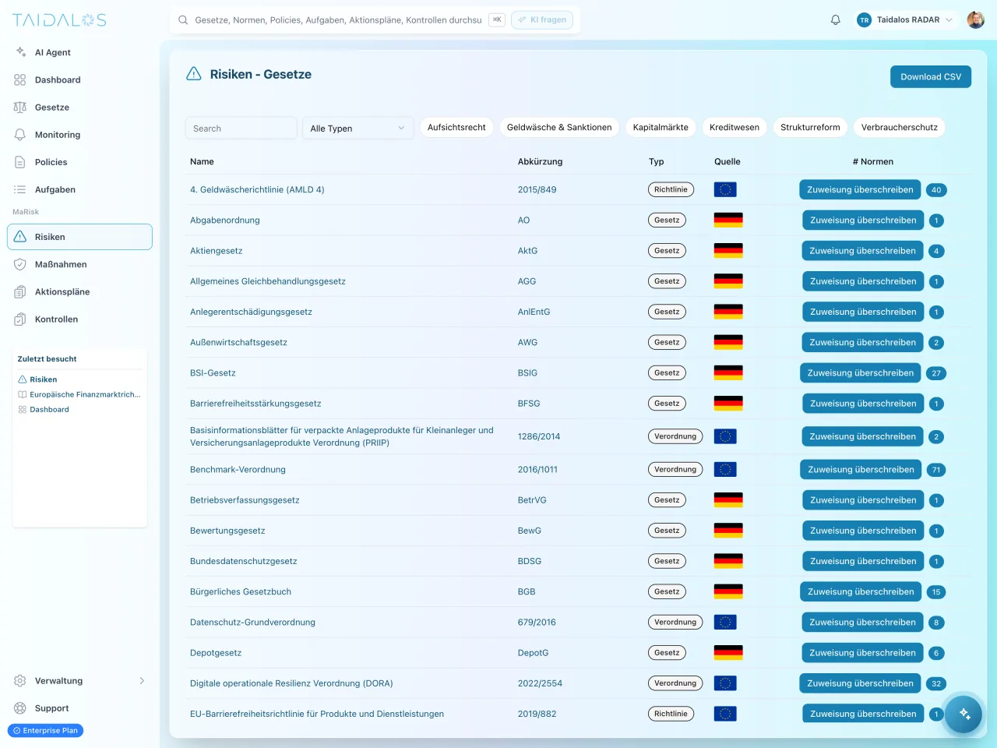Click the norm count 40 badge
Image resolution: width=997 pixels, height=748 pixels.
coord(936,190)
